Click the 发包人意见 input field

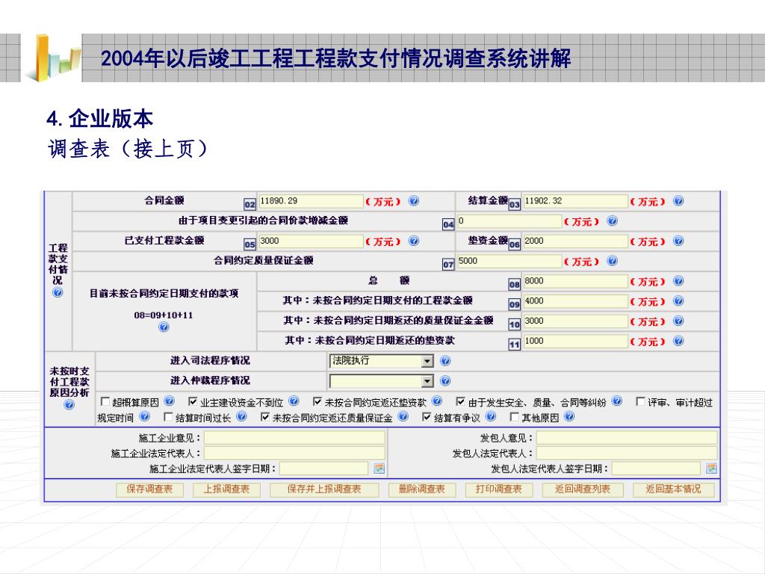(627, 438)
